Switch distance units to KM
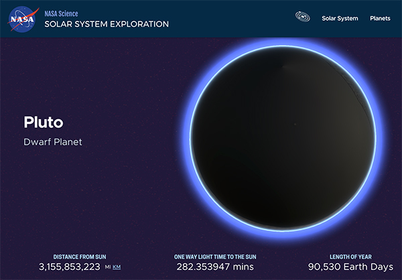 (x=117, y=267)
